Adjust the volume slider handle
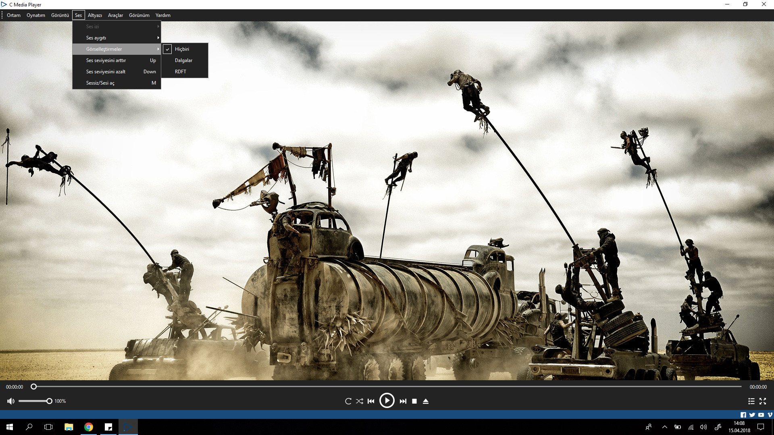 pyautogui.click(x=49, y=401)
